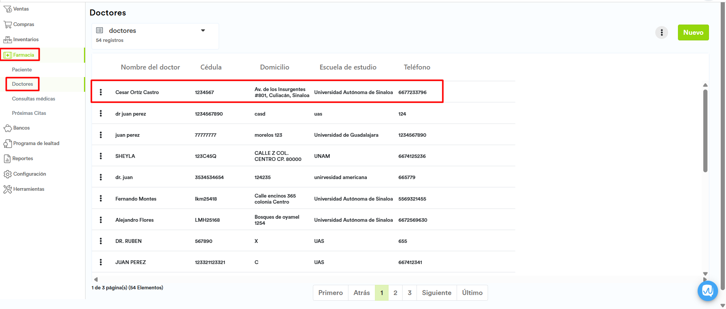Go to the Siguiente page
Viewport: 726px width, 309px height.
click(436, 293)
